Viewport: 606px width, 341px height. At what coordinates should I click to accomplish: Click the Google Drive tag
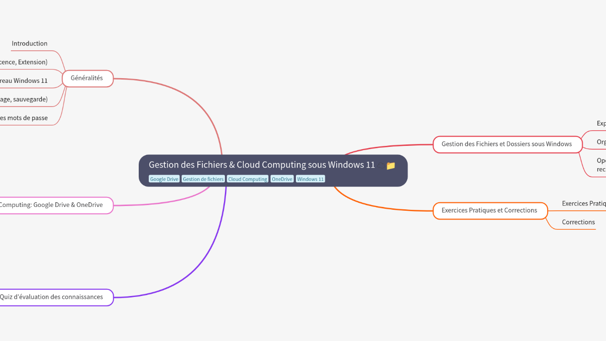164,179
